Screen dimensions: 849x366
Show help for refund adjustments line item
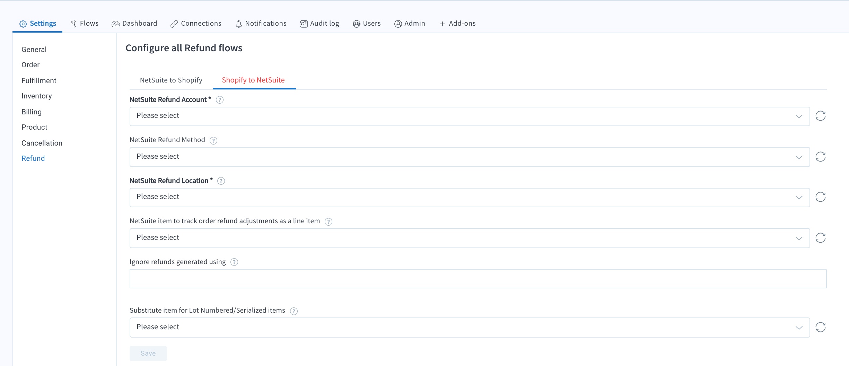[x=329, y=221]
